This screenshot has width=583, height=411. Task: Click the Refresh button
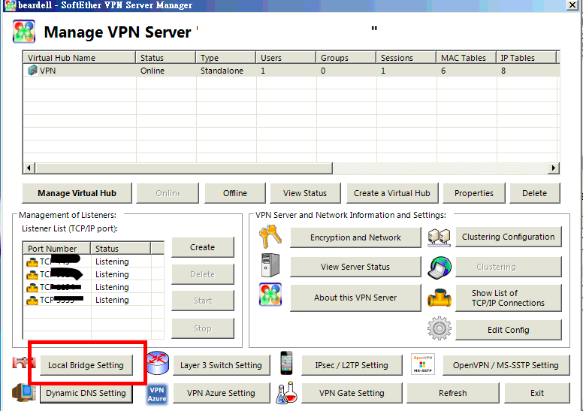pyautogui.click(x=453, y=393)
